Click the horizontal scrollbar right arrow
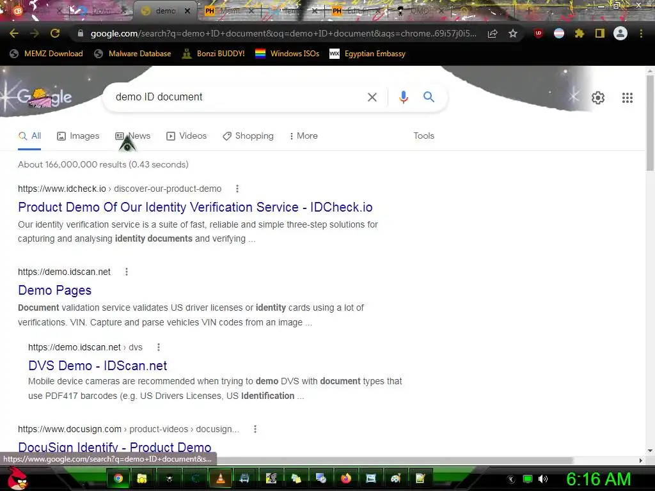The image size is (655, 491). 641,460
